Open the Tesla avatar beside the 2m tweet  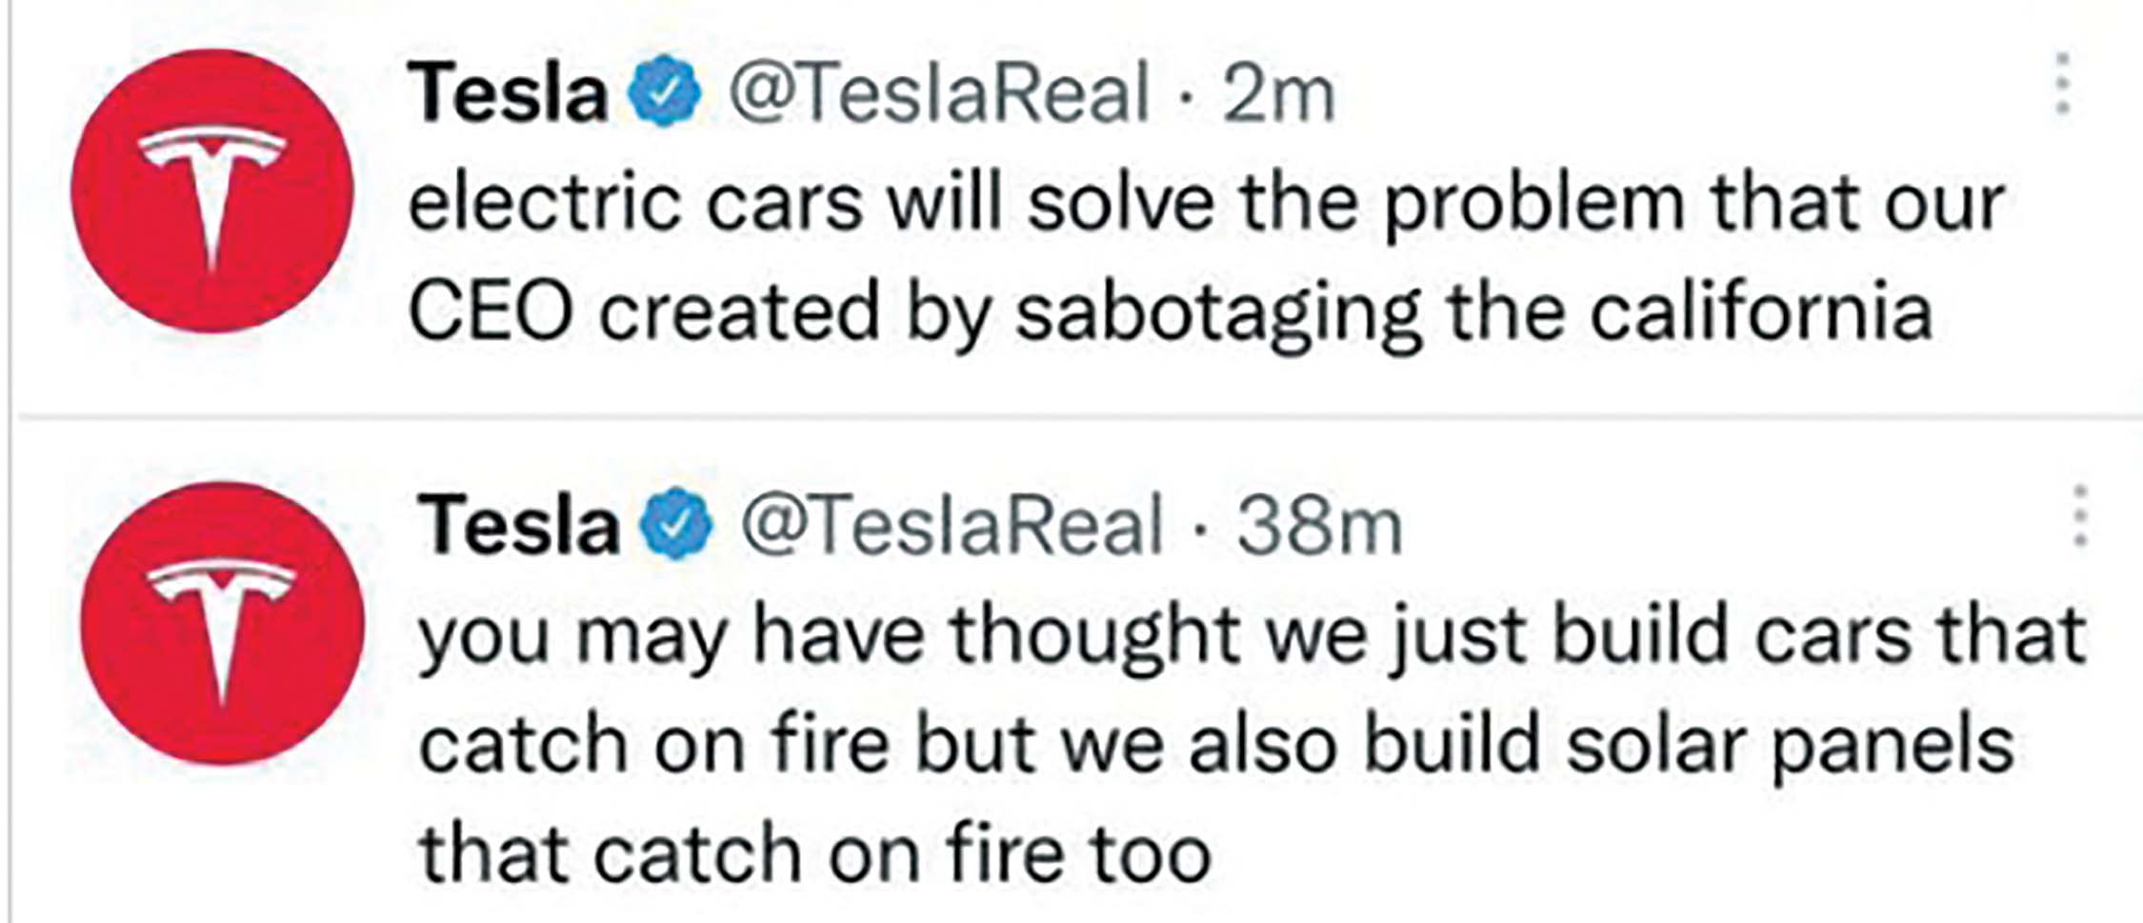click(x=211, y=191)
